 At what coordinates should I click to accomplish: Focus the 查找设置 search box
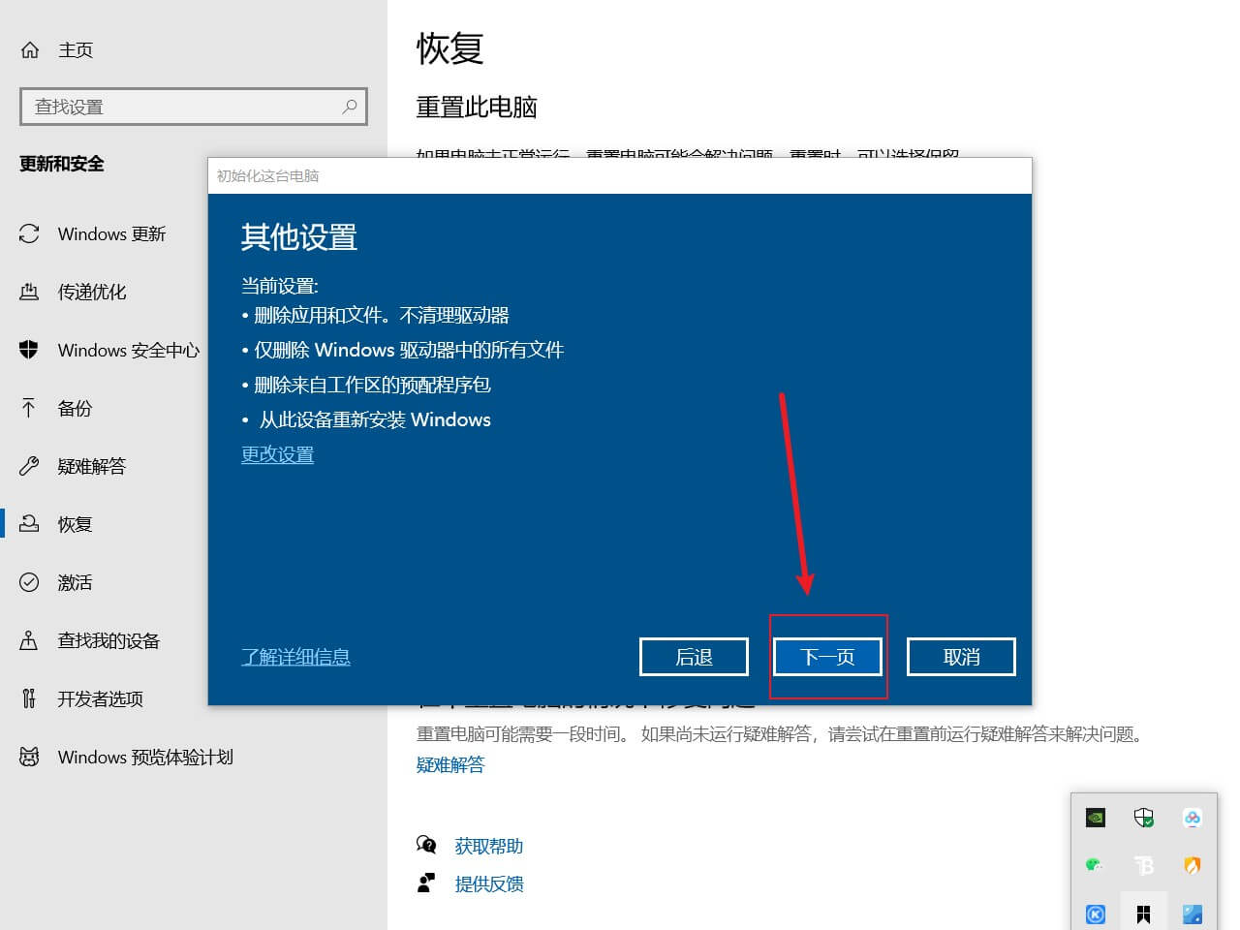[194, 107]
